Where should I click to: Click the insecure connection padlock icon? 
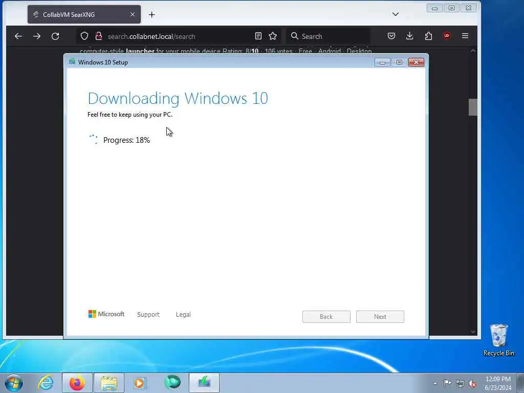coord(99,36)
